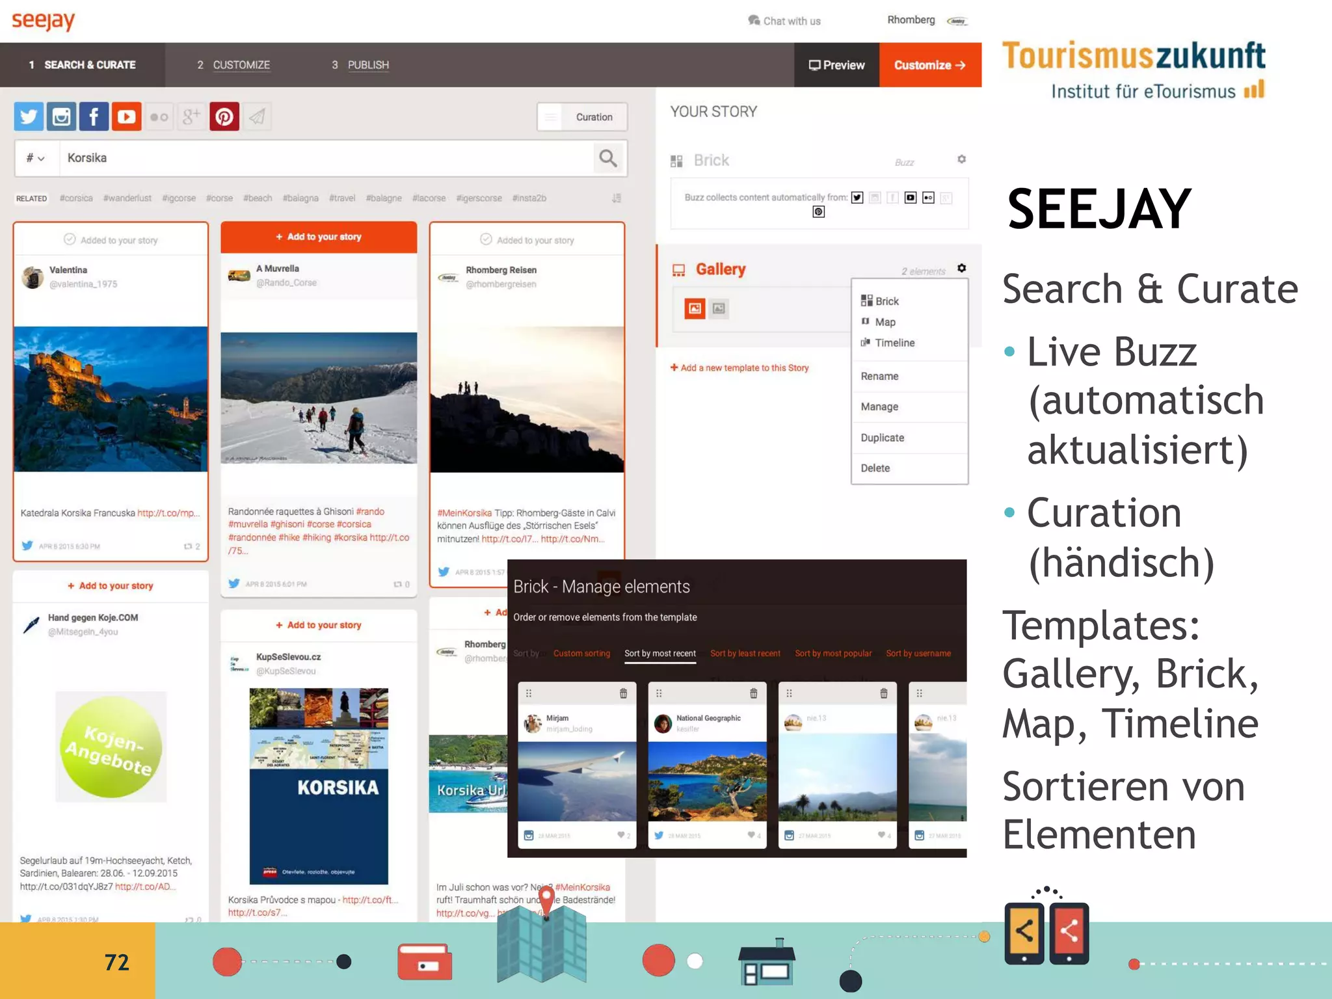Toggle Pinterest in Buzz sources
This screenshot has height=999, width=1332.
pos(819,211)
